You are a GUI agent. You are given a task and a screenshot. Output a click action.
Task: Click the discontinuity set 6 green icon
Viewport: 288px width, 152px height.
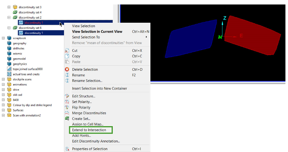point(15,28)
